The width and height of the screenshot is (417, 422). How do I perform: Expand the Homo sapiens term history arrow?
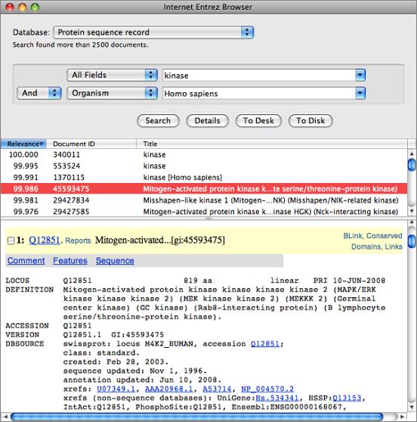coord(360,93)
